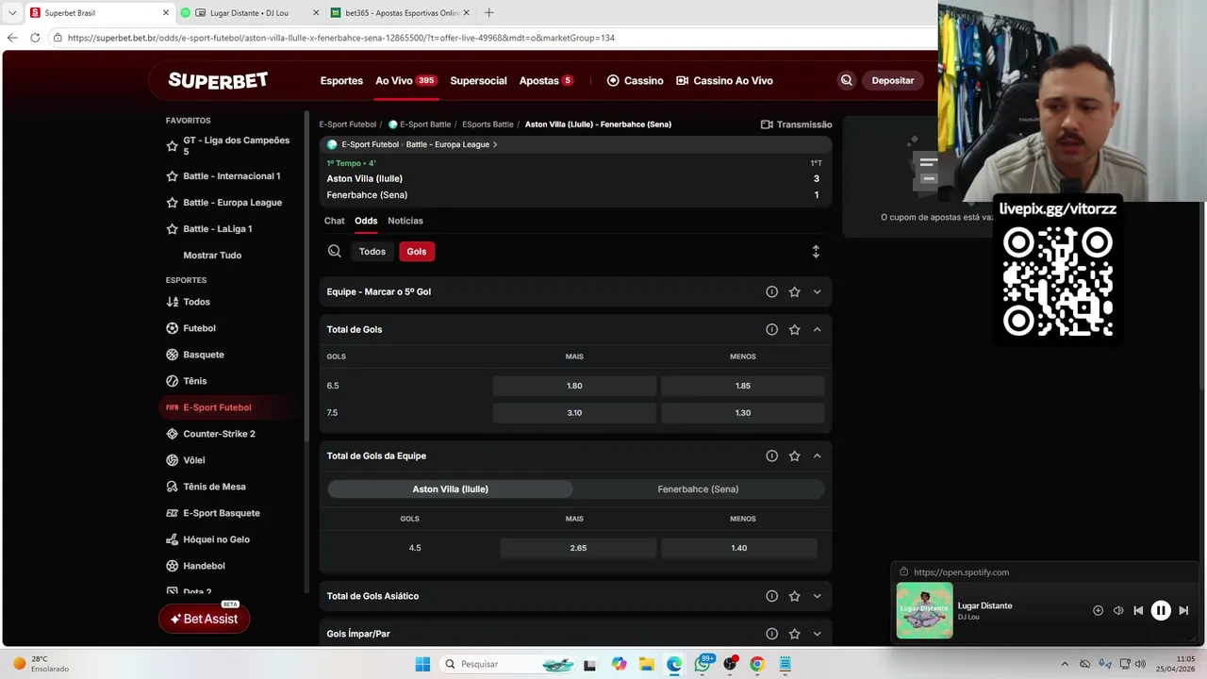Image resolution: width=1207 pixels, height=679 pixels.
Task: Expand Battle - Europa League league header
Action: (x=575, y=145)
